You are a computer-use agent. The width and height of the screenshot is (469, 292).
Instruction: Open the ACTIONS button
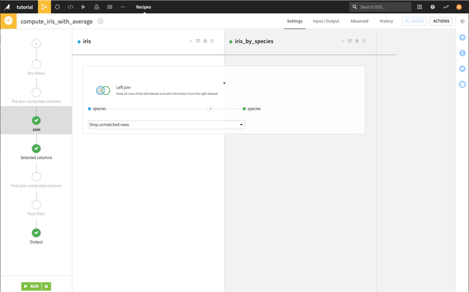[x=441, y=21]
